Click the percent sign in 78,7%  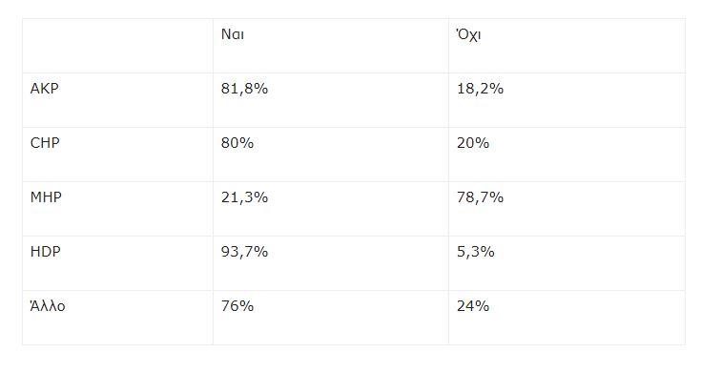pyautogui.click(x=497, y=197)
